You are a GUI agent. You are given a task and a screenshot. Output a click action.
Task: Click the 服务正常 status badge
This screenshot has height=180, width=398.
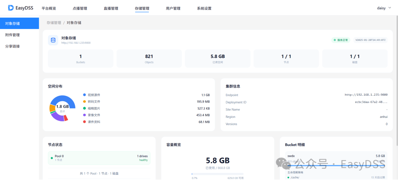(x=341, y=40)
